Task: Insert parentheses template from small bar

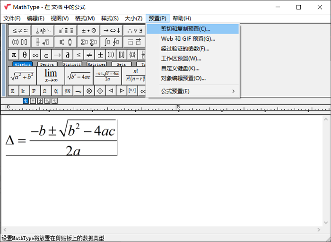Action: tap(111, 55)
